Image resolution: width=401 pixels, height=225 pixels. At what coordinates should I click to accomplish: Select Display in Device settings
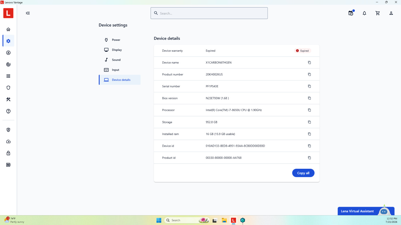pyautogui.click(x=120, y=50)
